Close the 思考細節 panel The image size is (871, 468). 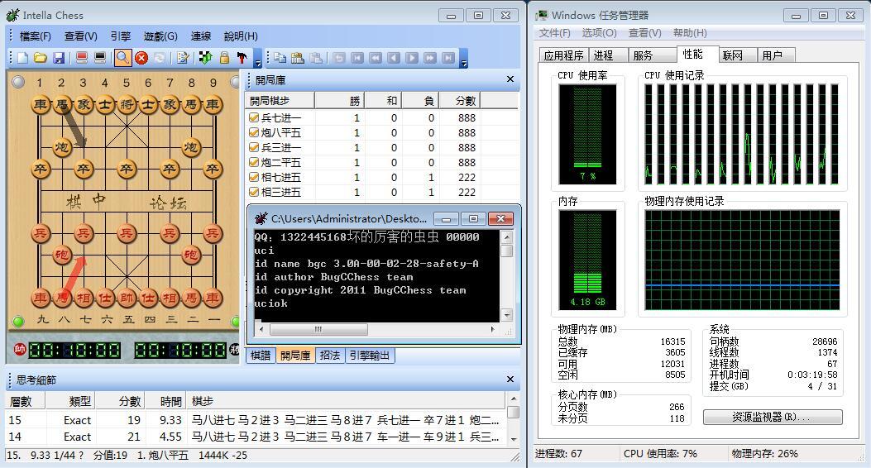click(x=510, y=380)
